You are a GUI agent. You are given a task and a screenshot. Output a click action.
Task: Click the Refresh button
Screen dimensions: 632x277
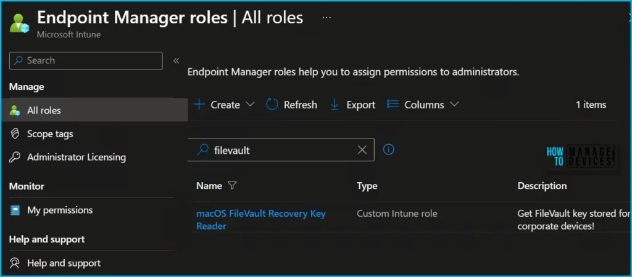pyautogui.click(x=292, y=105)
